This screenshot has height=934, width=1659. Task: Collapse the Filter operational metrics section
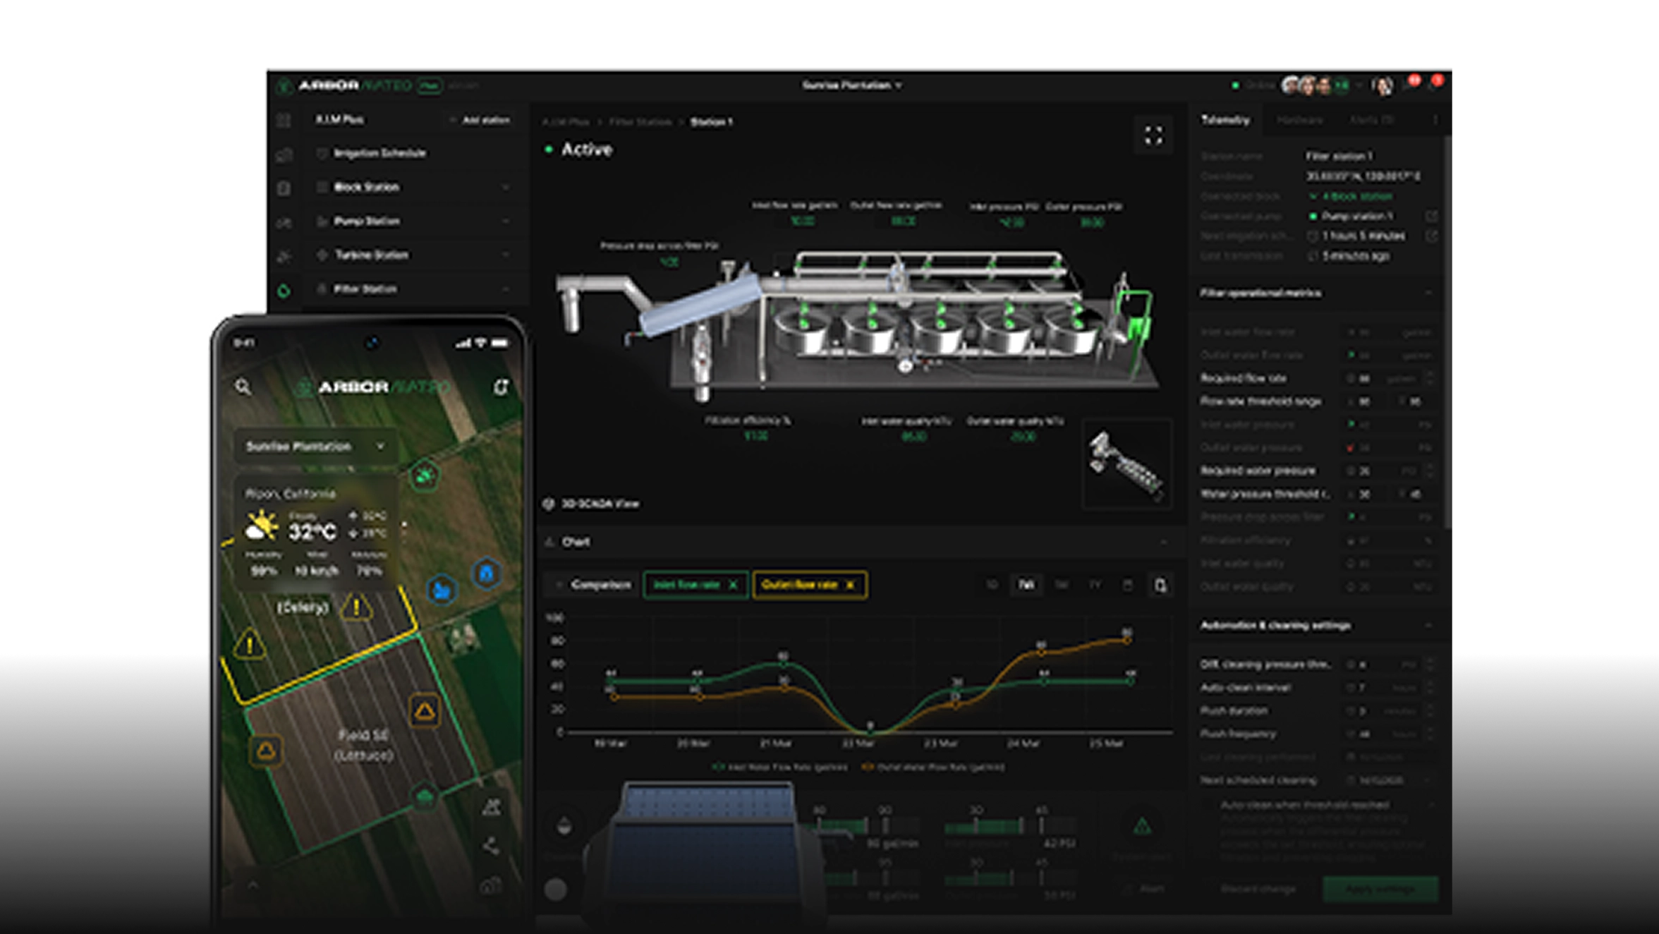pyautogui.click(x=1428, y=293)
